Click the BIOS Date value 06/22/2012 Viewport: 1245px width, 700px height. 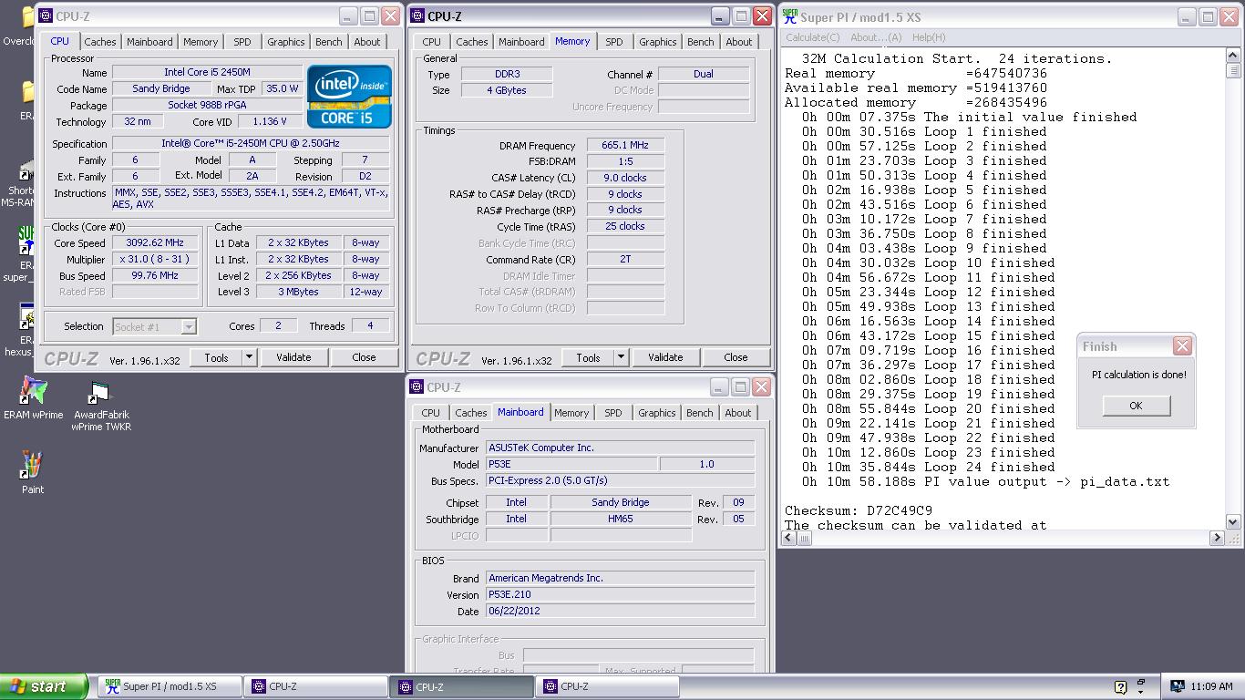(x=620, y=612)
